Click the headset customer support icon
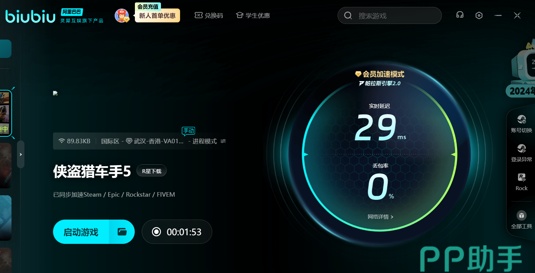Screen dimensions: 535x273 click(x=460, y=15)
